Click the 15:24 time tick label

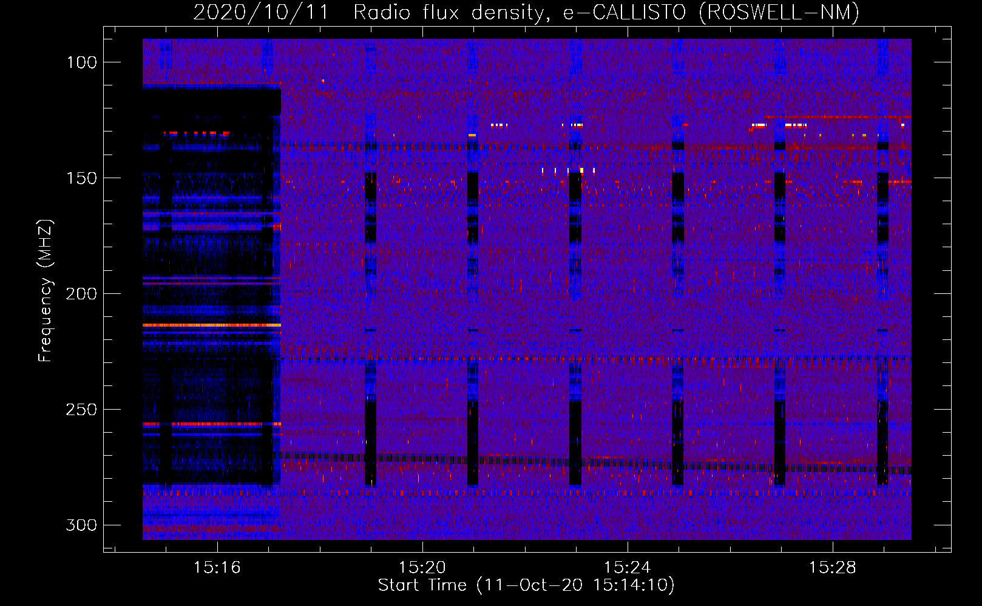(x=627, y=568)
